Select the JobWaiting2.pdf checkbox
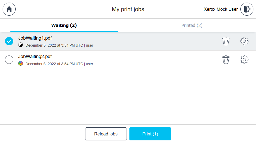This screenshot has height=143, width=256. point(9,60)
